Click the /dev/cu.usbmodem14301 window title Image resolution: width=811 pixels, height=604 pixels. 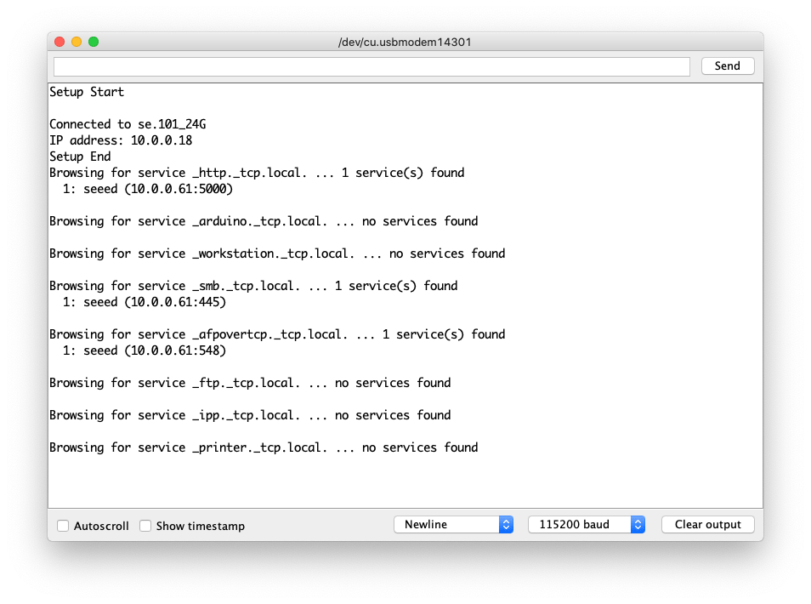405,42
